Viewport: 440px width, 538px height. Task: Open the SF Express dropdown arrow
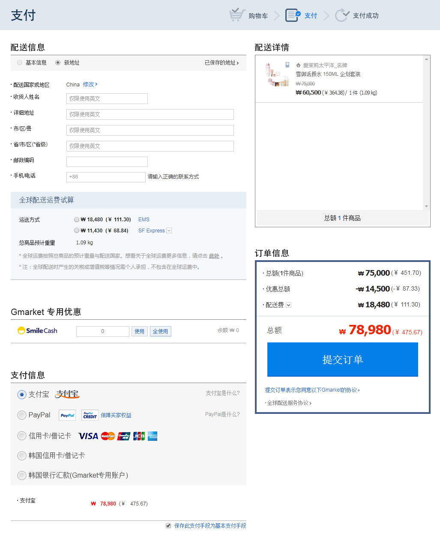(x=169, y=231)
